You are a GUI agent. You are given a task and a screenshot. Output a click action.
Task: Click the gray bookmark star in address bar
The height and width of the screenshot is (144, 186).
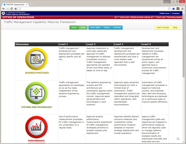[169, 9]
